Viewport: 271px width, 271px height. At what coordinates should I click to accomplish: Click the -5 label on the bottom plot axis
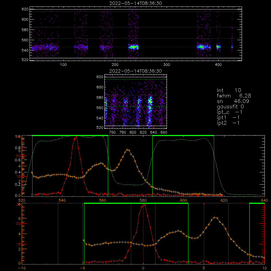[x=83, y=268]
